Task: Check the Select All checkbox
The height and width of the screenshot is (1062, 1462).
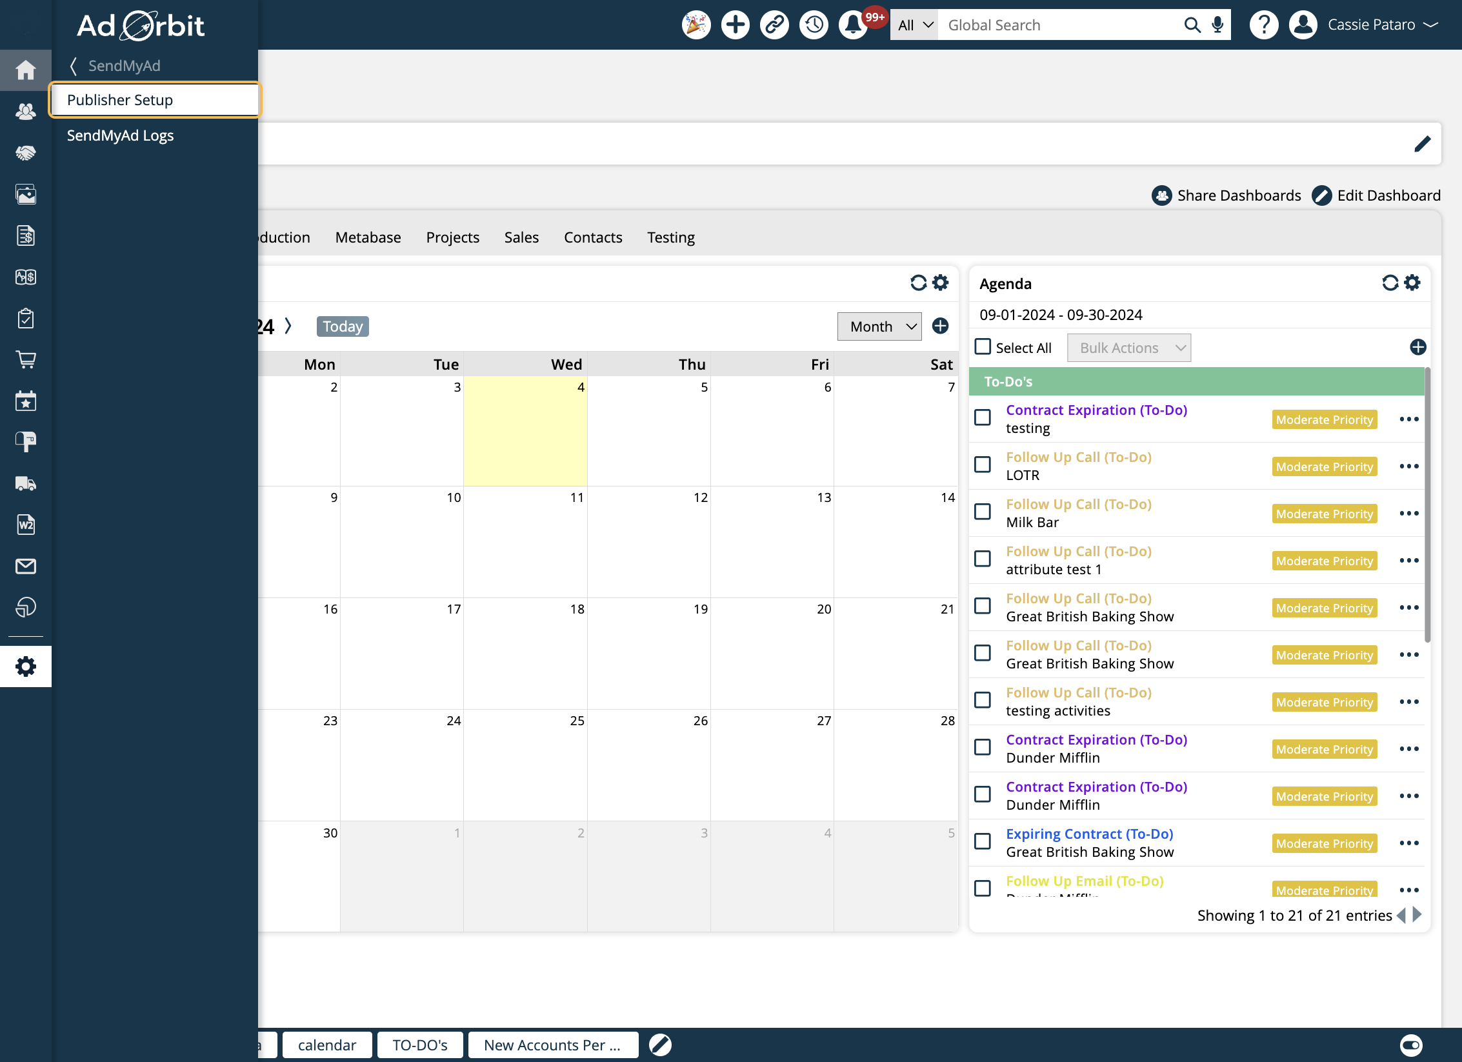Action: pyautogui.click(x=983, y=347)
